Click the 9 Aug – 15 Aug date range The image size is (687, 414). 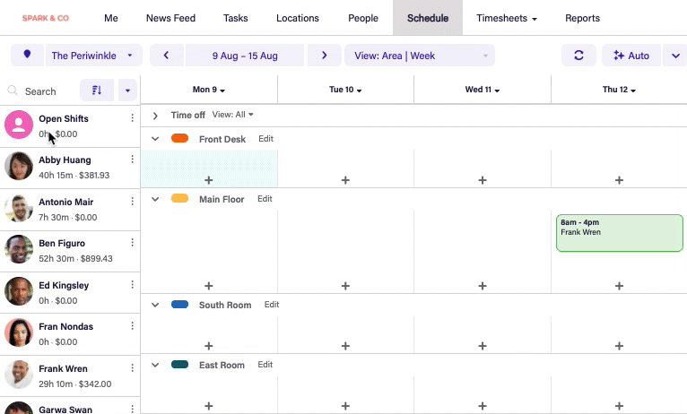(x=245, y=56)
